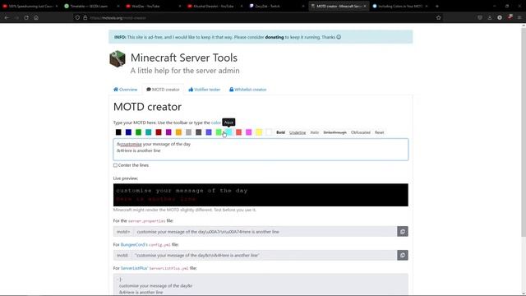Go forward in browser history

(16, 17)
